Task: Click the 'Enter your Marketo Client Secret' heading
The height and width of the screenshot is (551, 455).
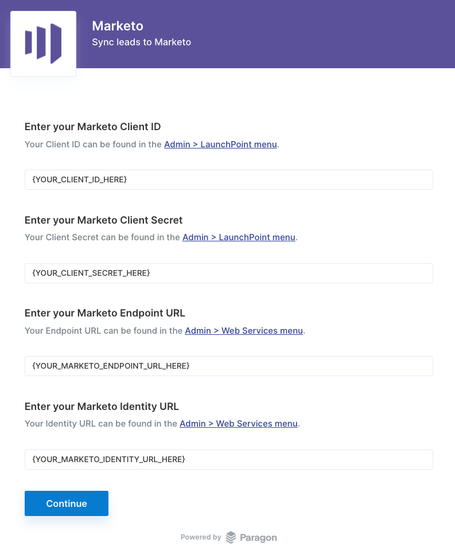Action: tap(103, 220)
